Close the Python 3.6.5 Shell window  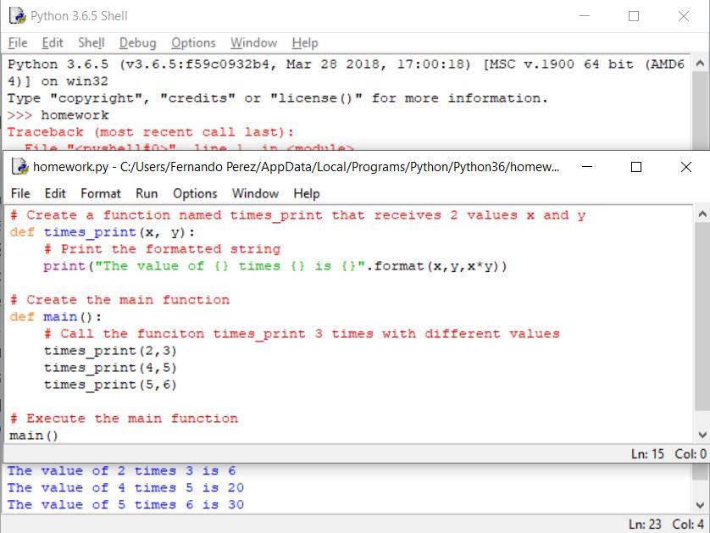click(683, 16)
